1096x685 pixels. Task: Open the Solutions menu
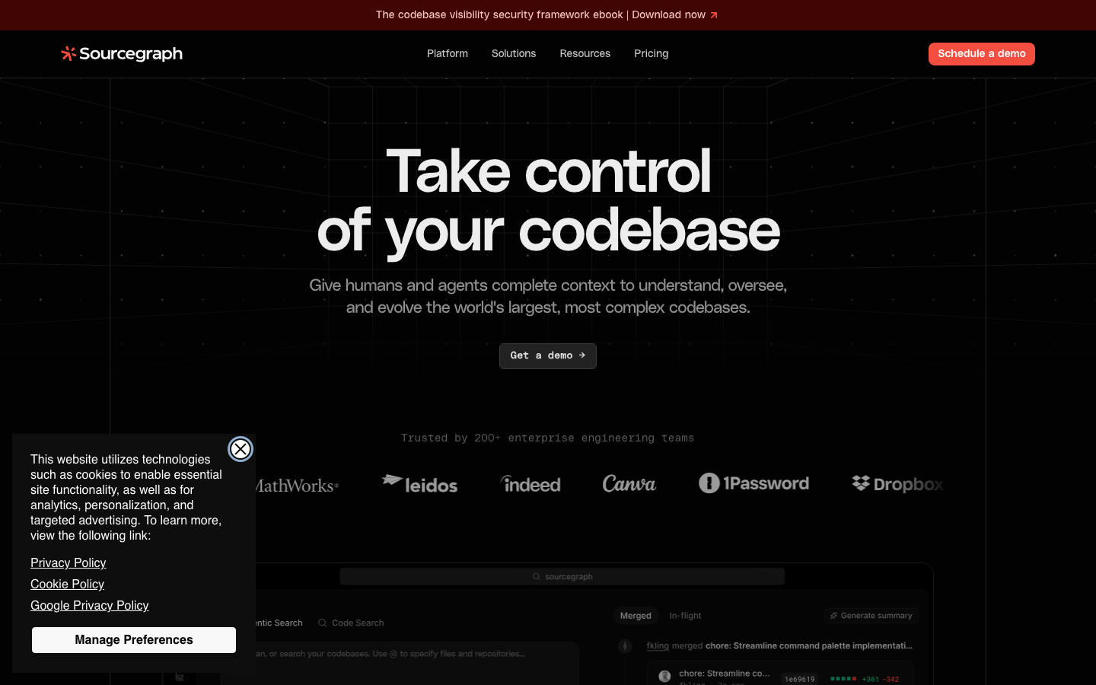514,53
